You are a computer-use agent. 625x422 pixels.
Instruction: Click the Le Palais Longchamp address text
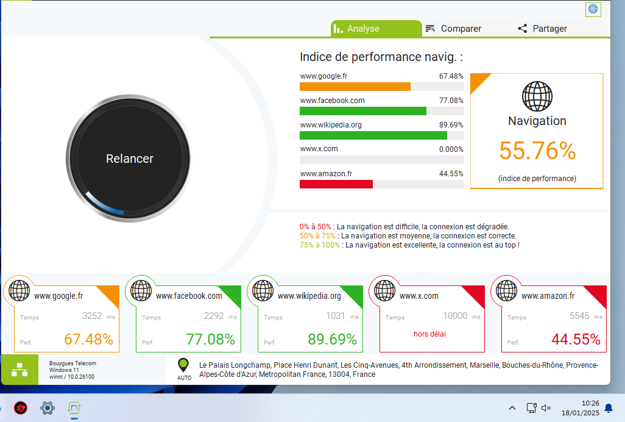click(x=398, y=370)
